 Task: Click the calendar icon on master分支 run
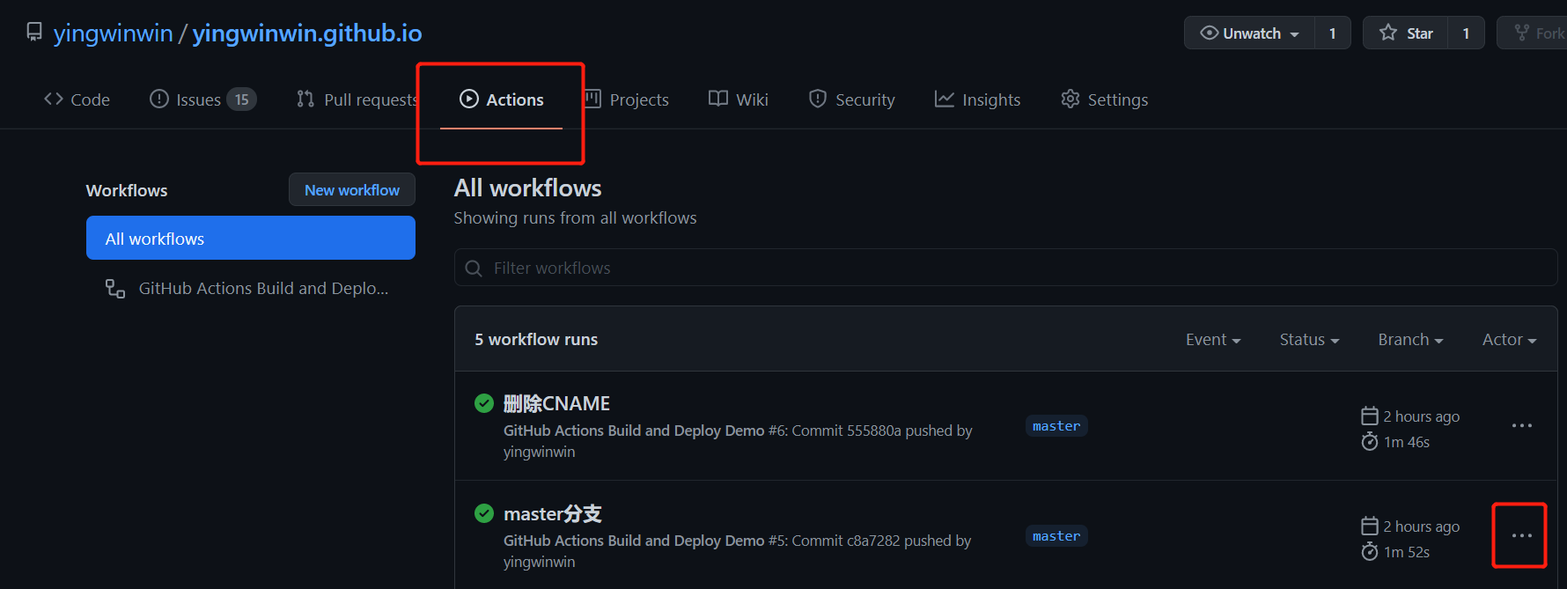coord(1370,526)
